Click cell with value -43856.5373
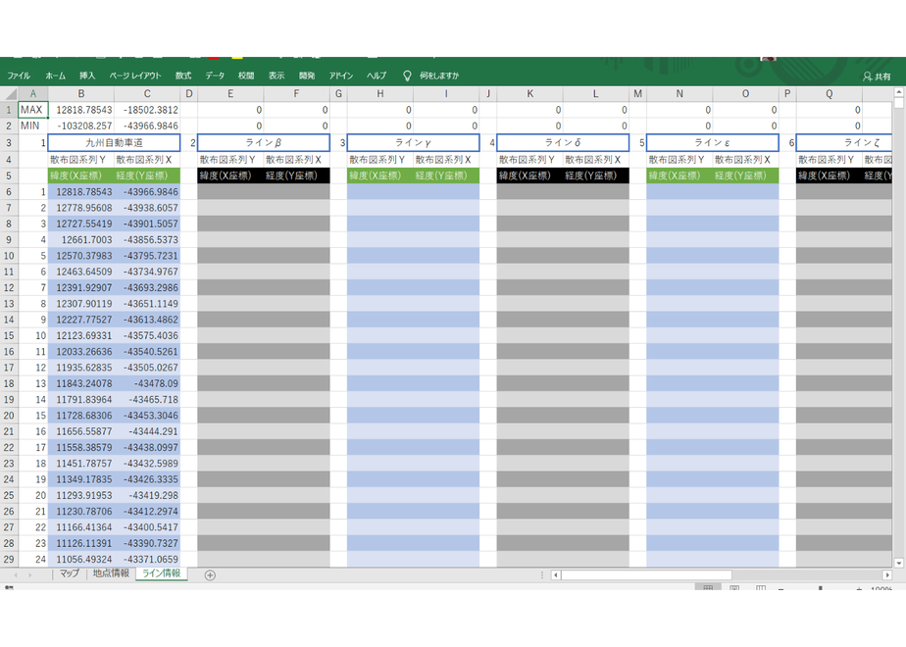This screenshot has height=647, width=906. [147, 240]
